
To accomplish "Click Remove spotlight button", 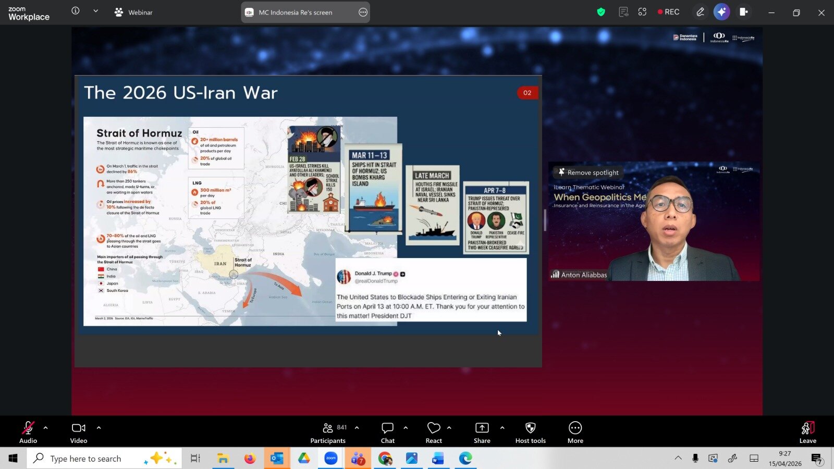I will 588,172.
